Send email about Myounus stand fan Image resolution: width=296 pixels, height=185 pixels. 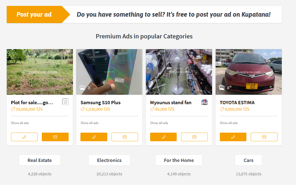tap(194, 137)
